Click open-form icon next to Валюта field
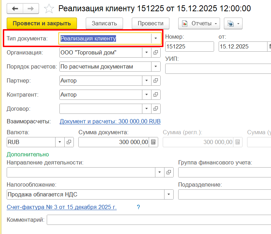Image resolution: width=271 pixels, height=234 pixels. tap(69, 142)
